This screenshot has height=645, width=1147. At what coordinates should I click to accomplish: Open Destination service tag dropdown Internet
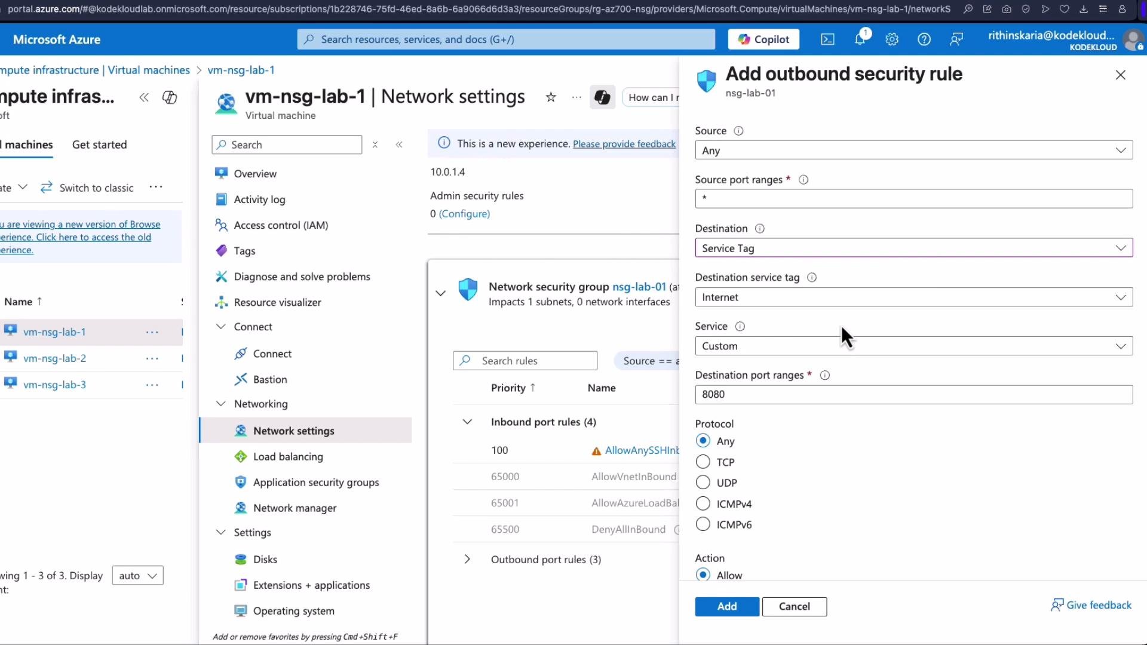coord(913,297)
